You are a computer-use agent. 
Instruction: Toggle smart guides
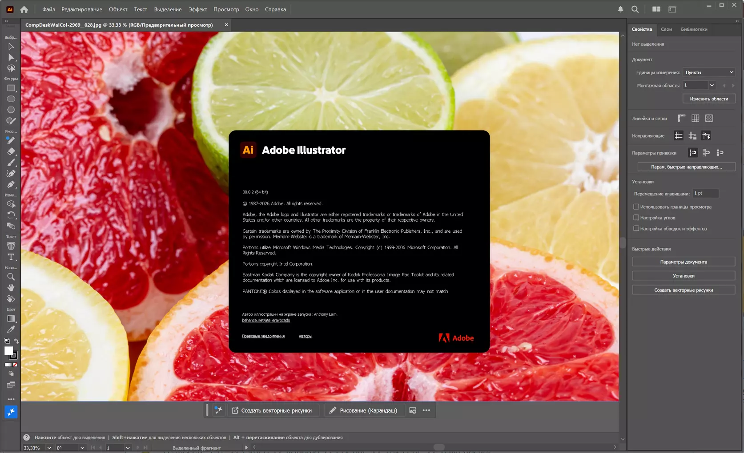point(706,135)
